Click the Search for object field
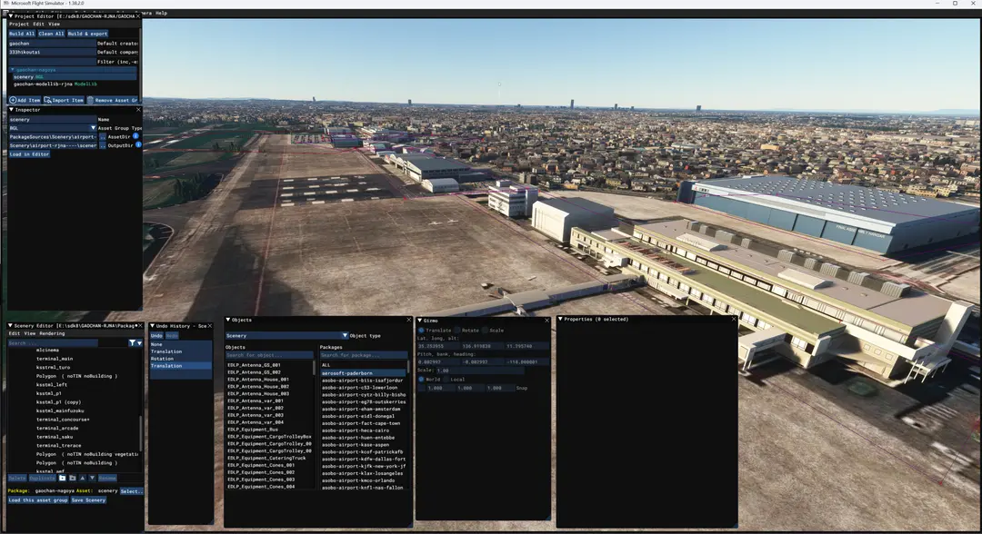 (269, 355)
